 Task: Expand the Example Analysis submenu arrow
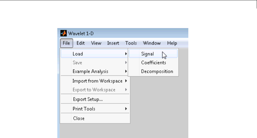126,72
